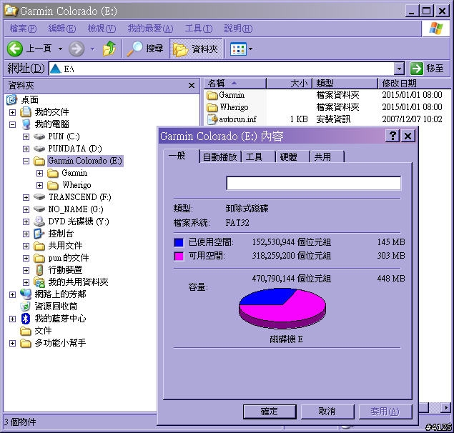Click the address bar field E:\
Image resolution: width=454 pixels, height=433 pixels.
click(x=222, y=69)
